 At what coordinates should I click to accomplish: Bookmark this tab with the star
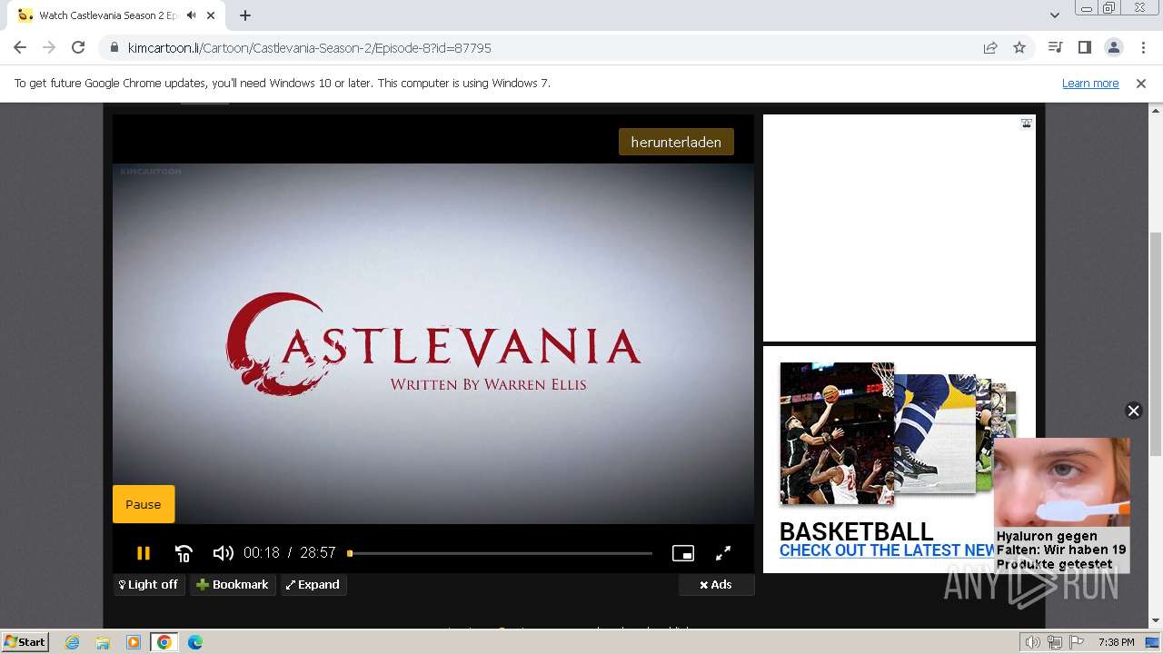(1019, 48)
